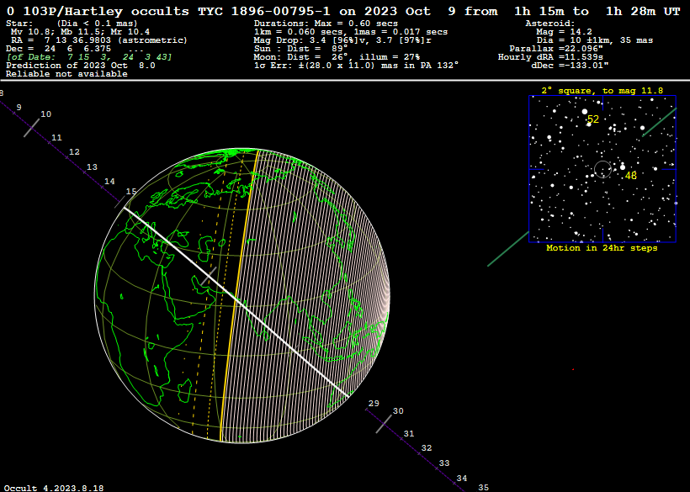The width and height of the screenshot is (690, 492).
Task: Select the green '[of Date: 7 15 3, 24 3 43]' text
Action: point(89,57)
